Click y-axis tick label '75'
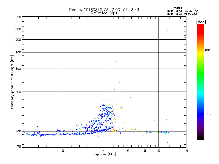Image resolution: width=219 pixels, height=164 pixels. pyautogui.click(x=19, y=147)
